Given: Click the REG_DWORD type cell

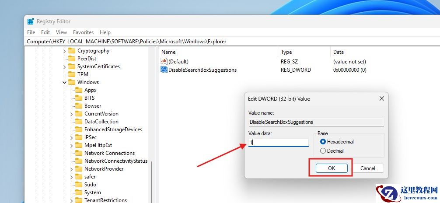Looking at the screenshot, I should coord(296,70).
